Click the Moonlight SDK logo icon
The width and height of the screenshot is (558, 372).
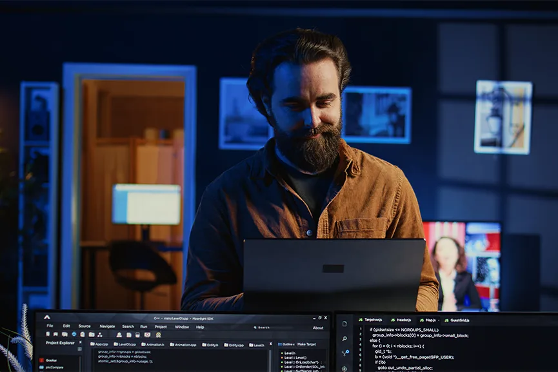(47, 318)
